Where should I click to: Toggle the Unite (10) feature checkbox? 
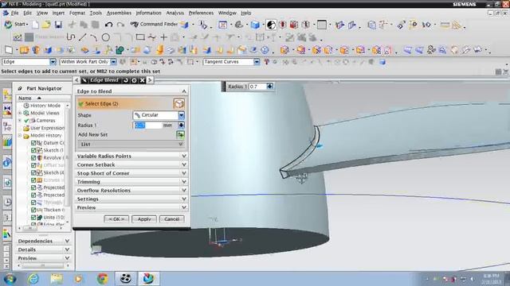33,217
